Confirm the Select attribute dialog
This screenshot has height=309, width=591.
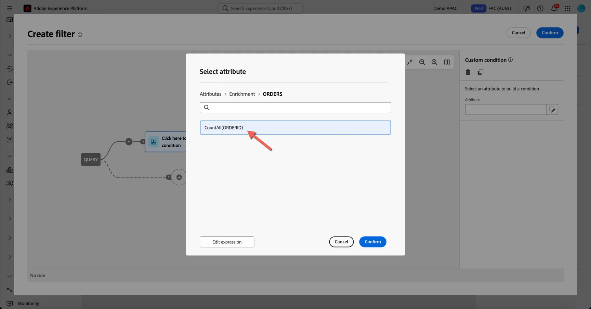[372, 242]
